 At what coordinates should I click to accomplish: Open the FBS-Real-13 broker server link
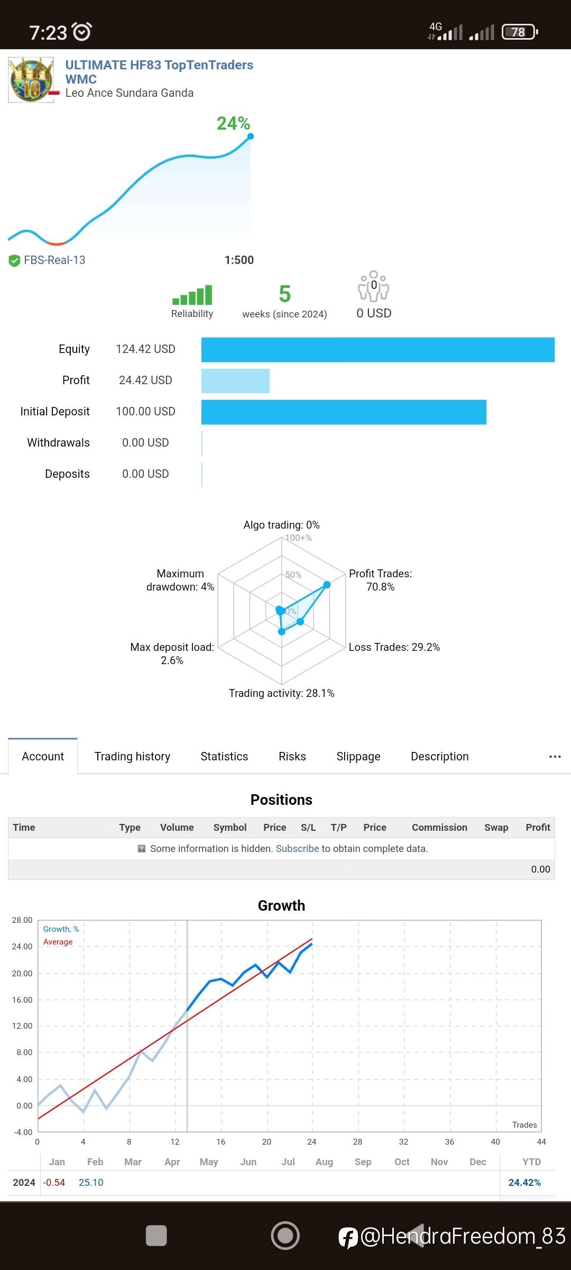[x=54, y=260]
